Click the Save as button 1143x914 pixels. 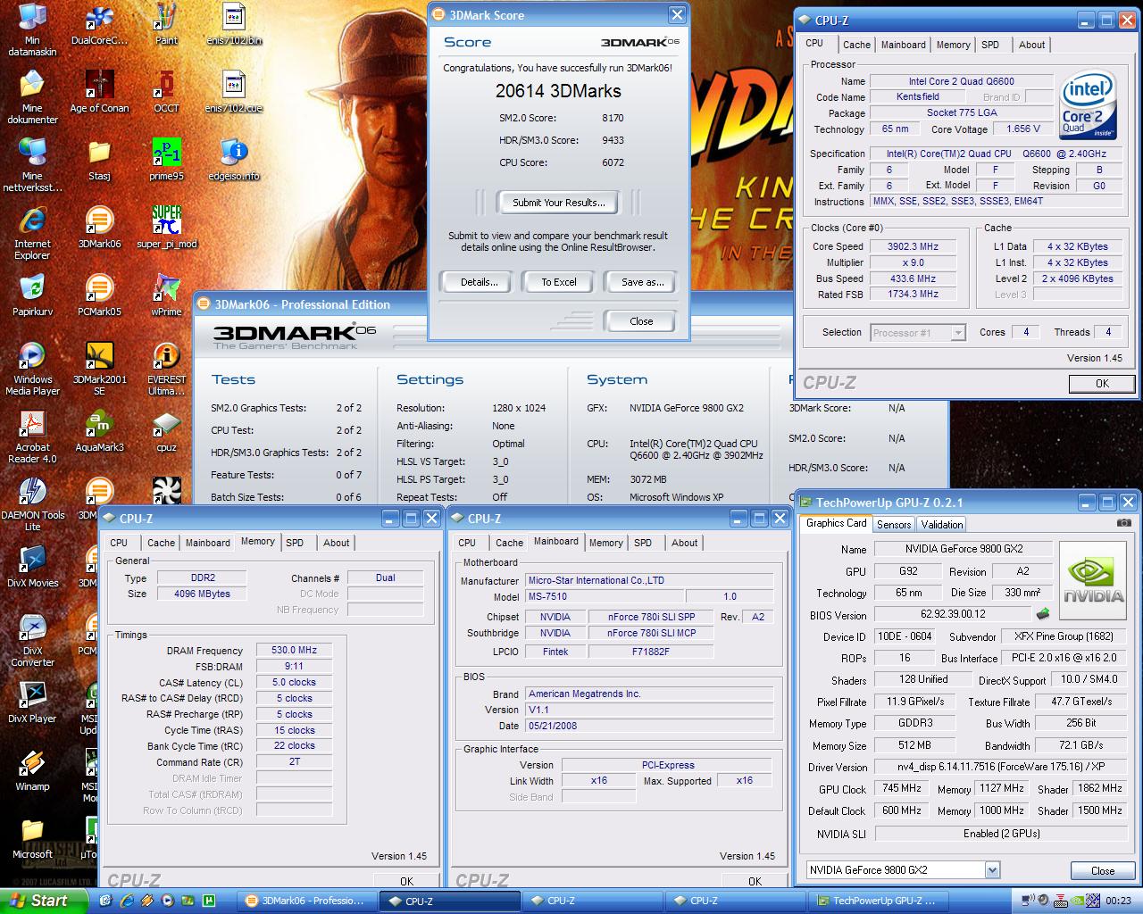point(642,282)
